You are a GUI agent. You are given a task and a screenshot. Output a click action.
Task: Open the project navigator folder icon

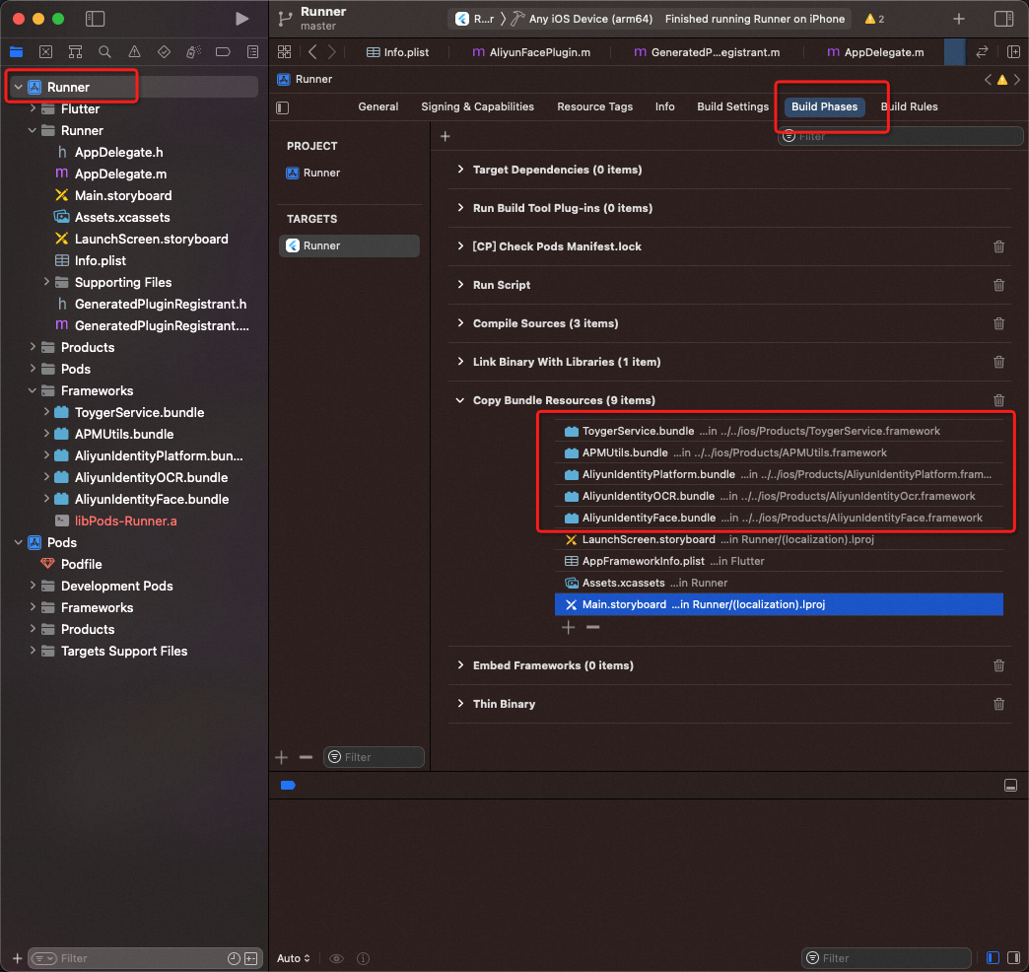click(17, 52)
